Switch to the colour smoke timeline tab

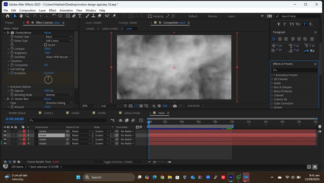pyautogui.click(x=132, y=113)
